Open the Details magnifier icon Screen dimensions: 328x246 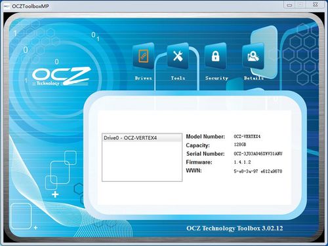[253, 56]
